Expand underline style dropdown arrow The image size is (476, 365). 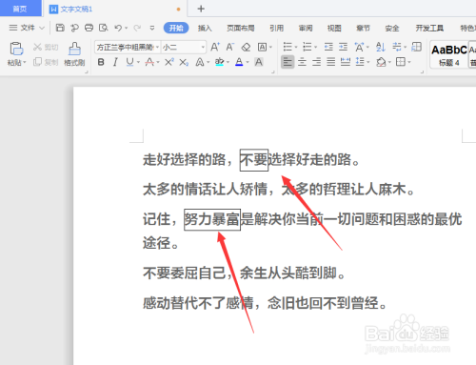tap(138, 62)
